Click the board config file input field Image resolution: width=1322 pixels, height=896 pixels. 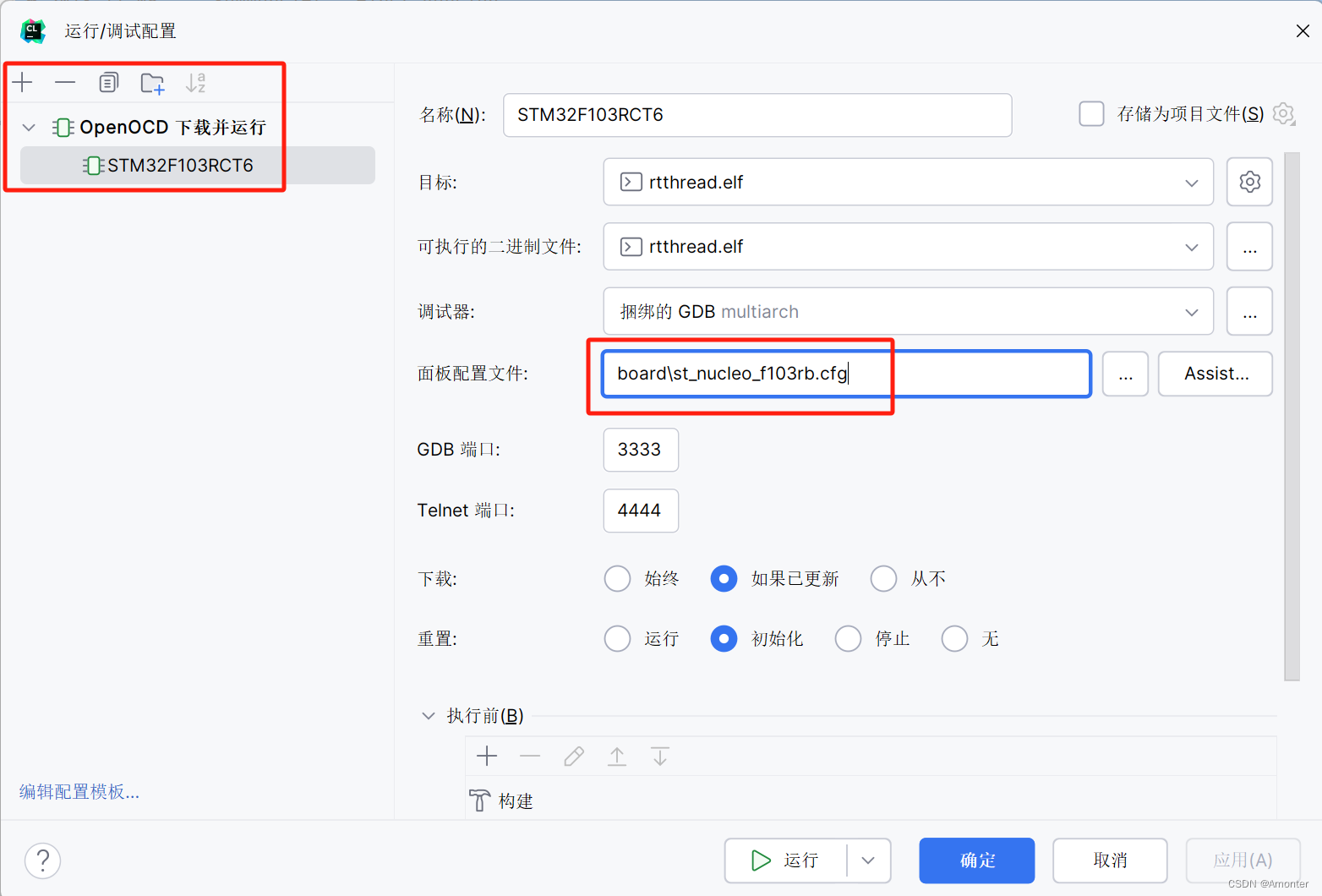tap(846, 374)
